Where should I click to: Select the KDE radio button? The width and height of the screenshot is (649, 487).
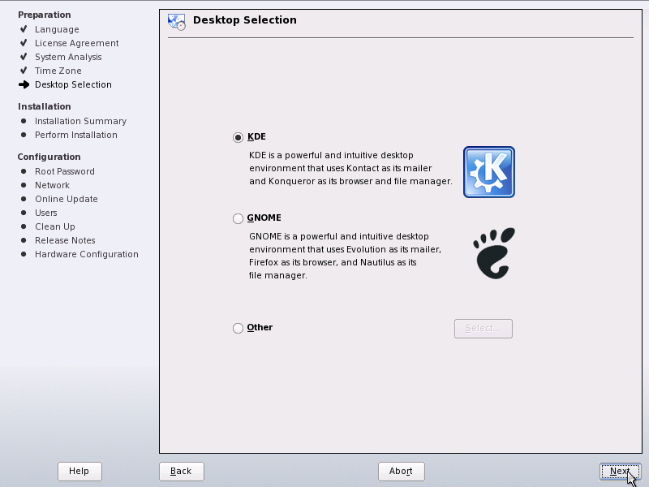tap(238, 137)
